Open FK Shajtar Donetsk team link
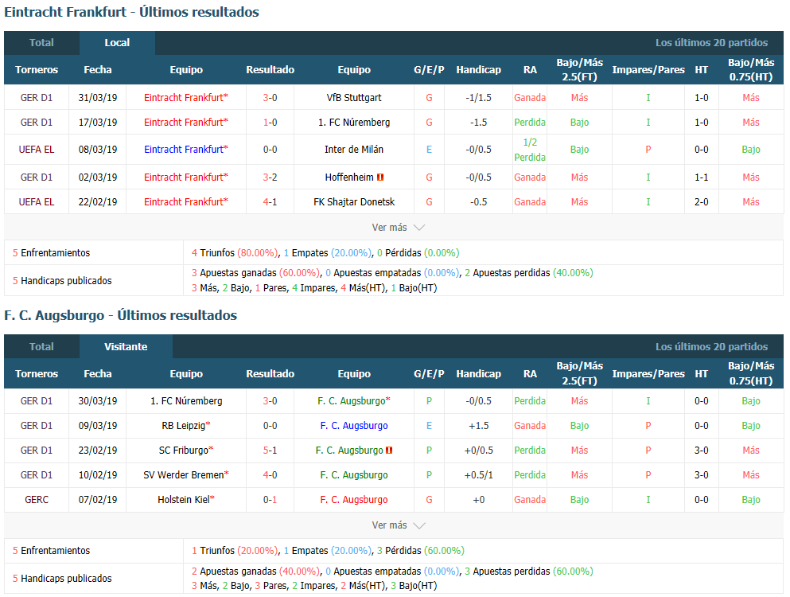This screenshot has width=790, height=597. (x=354, y=202)
